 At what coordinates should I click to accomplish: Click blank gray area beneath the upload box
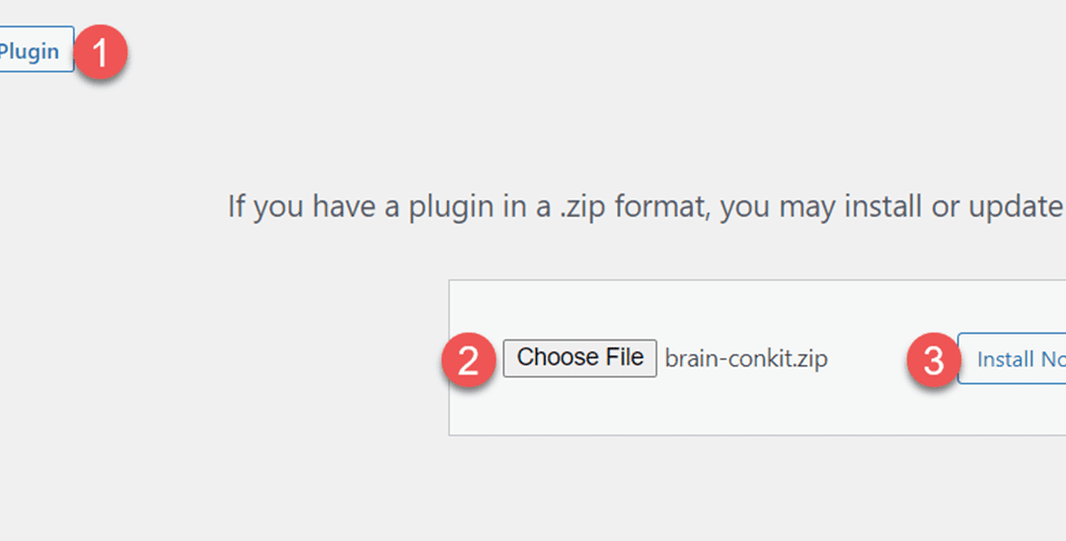(680, 486)
